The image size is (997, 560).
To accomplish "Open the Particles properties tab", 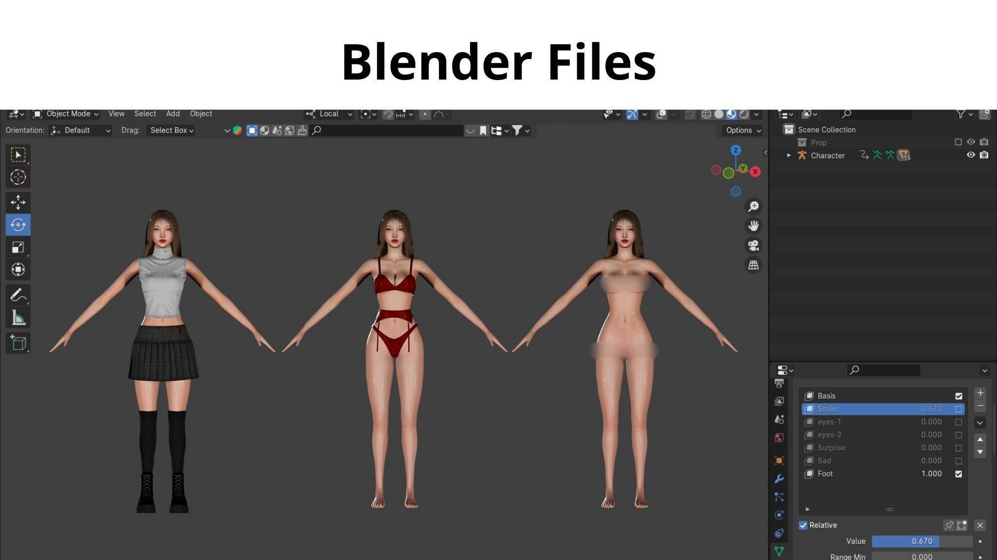I will (x=779, y=497).
